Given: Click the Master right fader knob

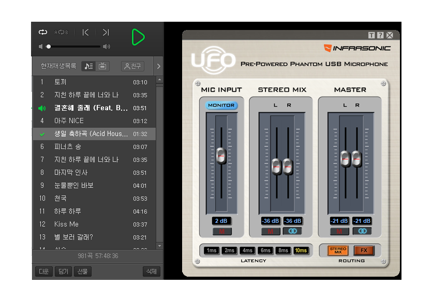Looking at the screenshot, I should tap(357, 159).
